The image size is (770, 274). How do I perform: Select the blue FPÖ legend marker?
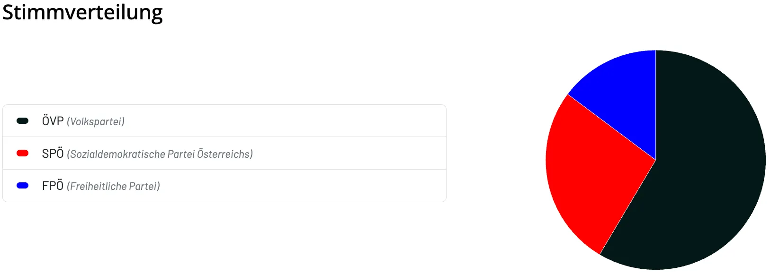23,186
